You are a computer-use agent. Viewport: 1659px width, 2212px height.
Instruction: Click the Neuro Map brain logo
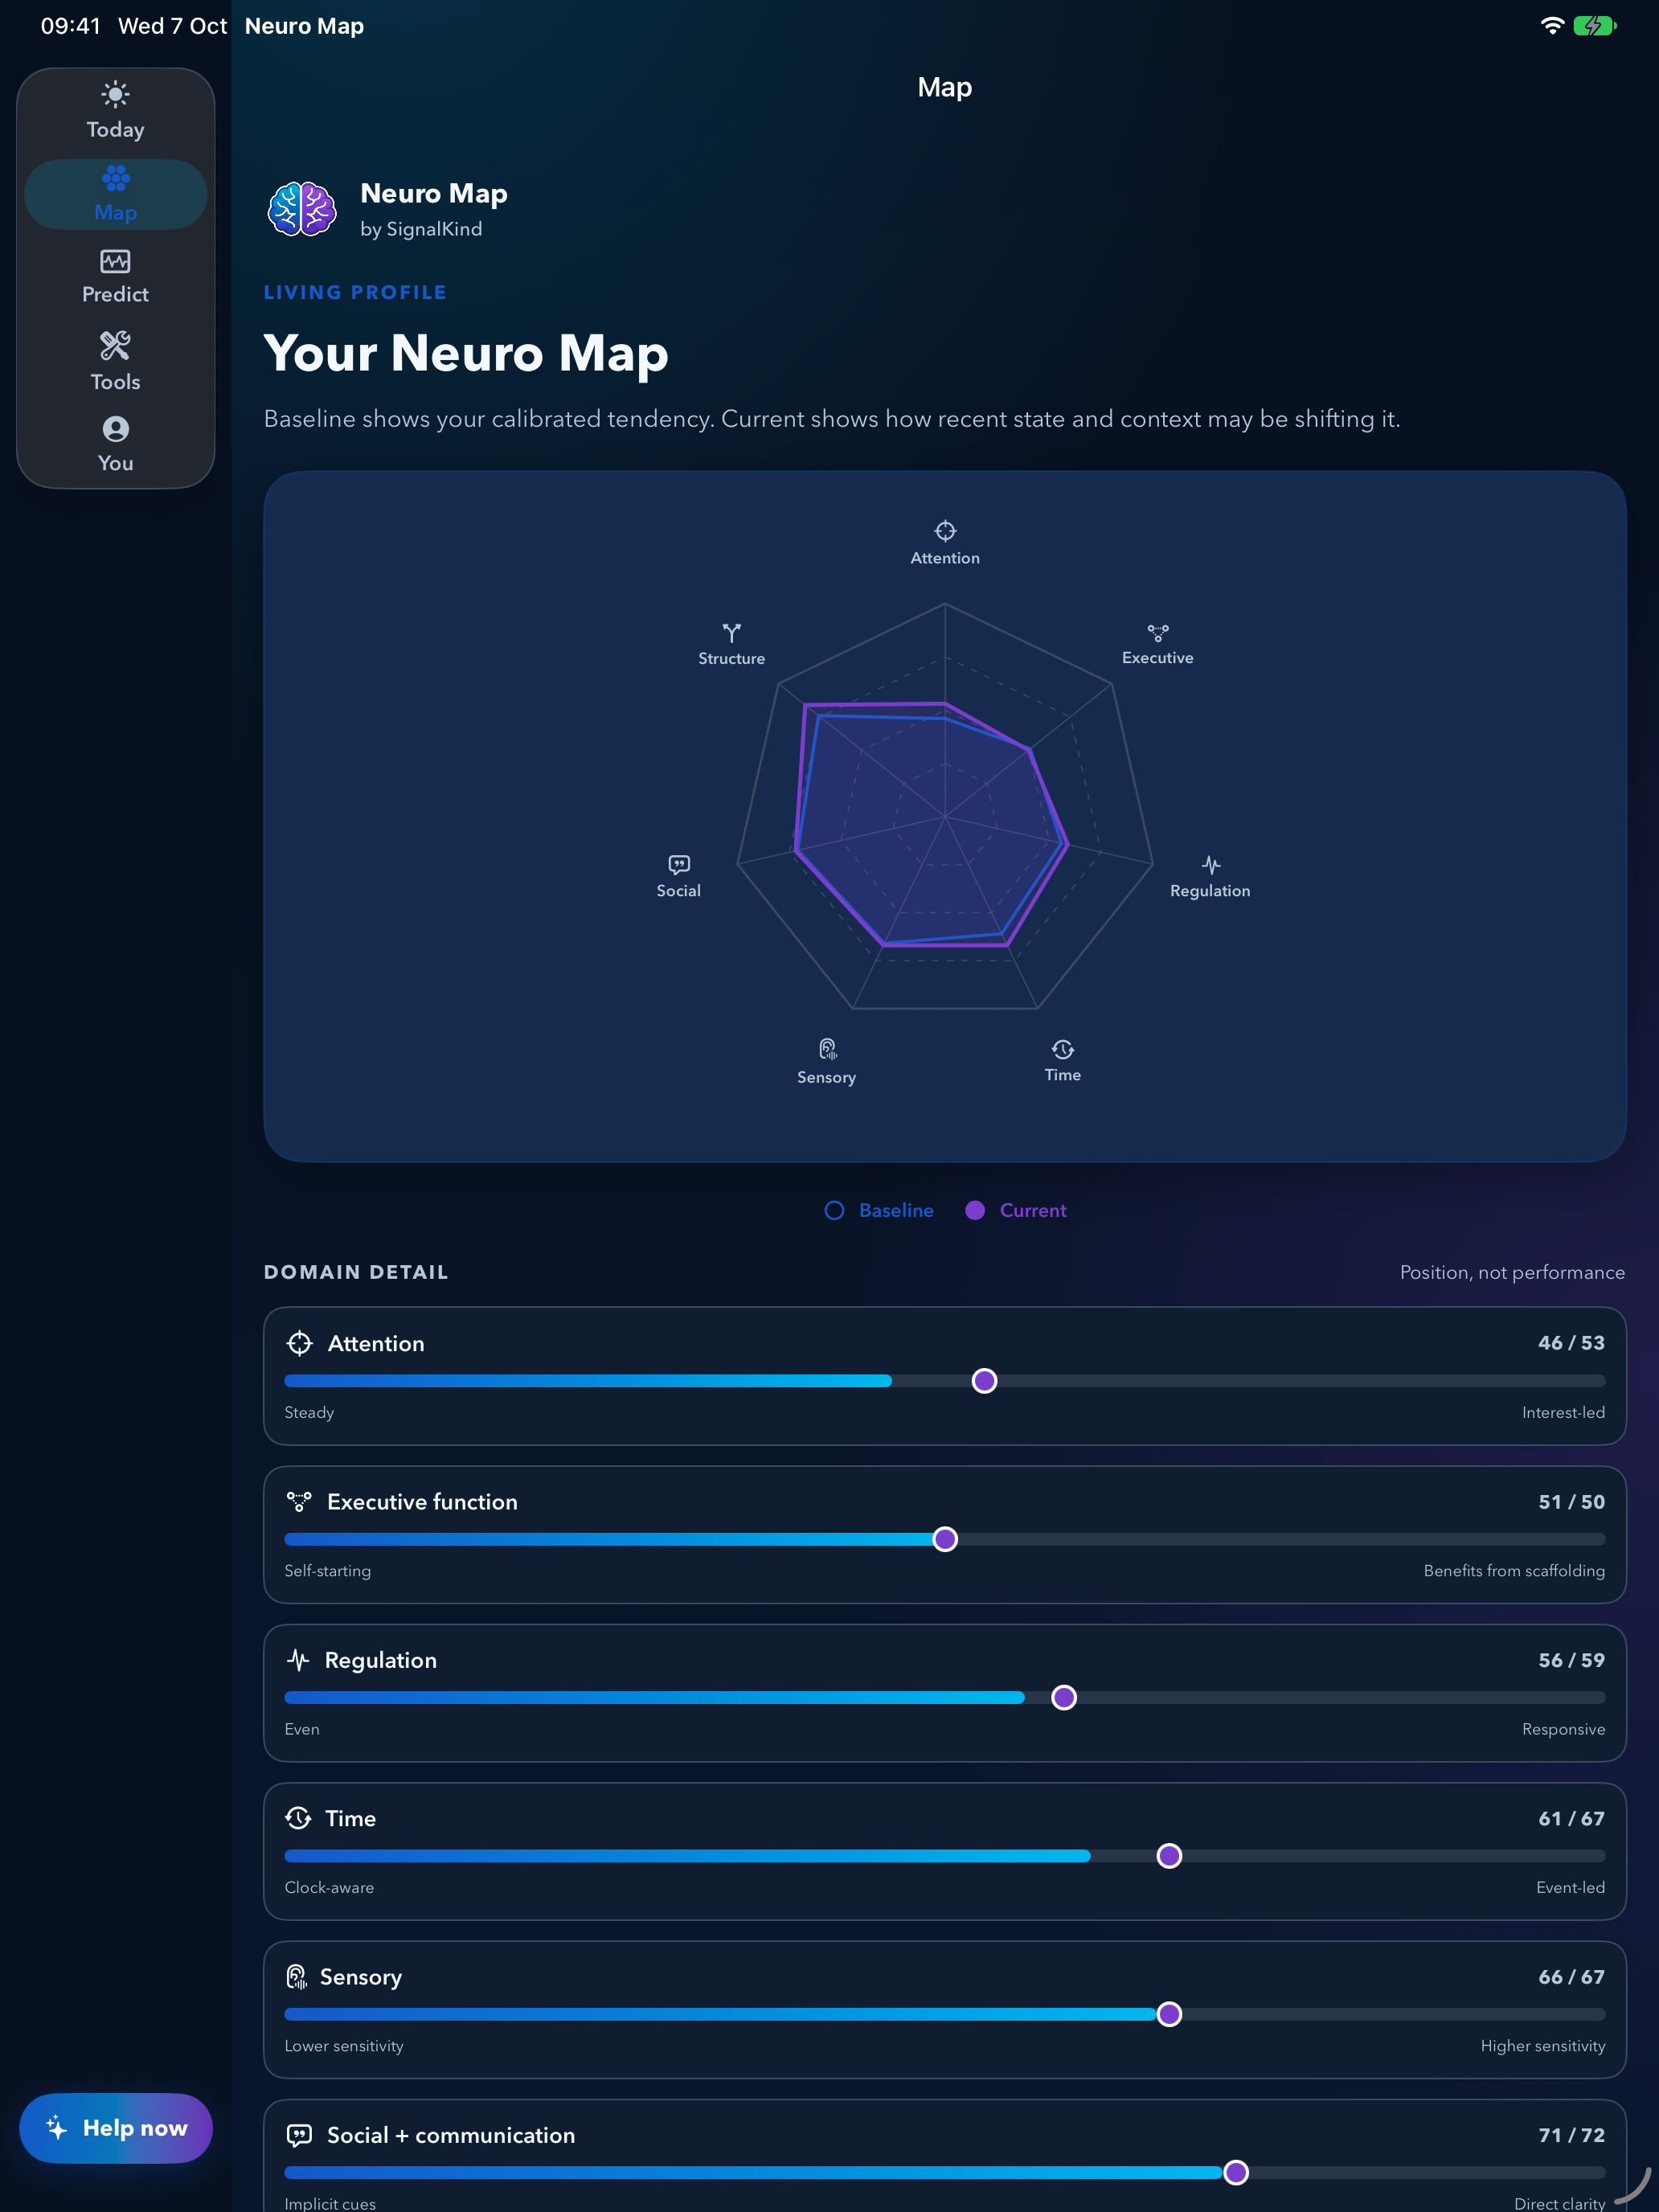(x=302, y=209)
